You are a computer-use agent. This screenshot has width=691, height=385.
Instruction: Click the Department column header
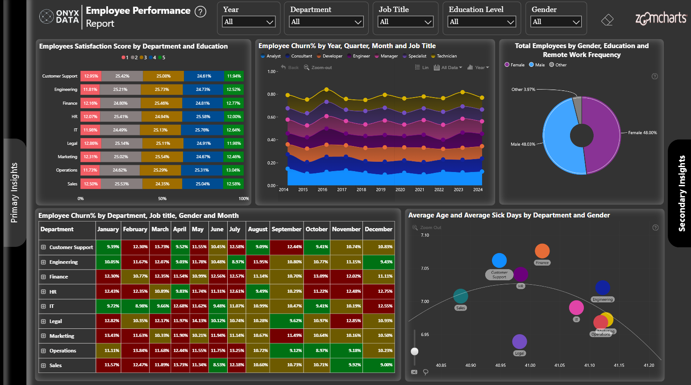coord(67,229)
